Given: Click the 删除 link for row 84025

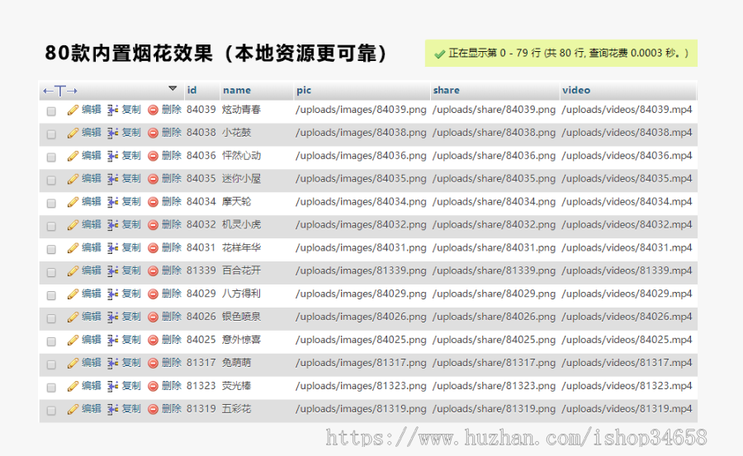Looking at the screenshot, I should pyautogui.click(x=172, y=340).
